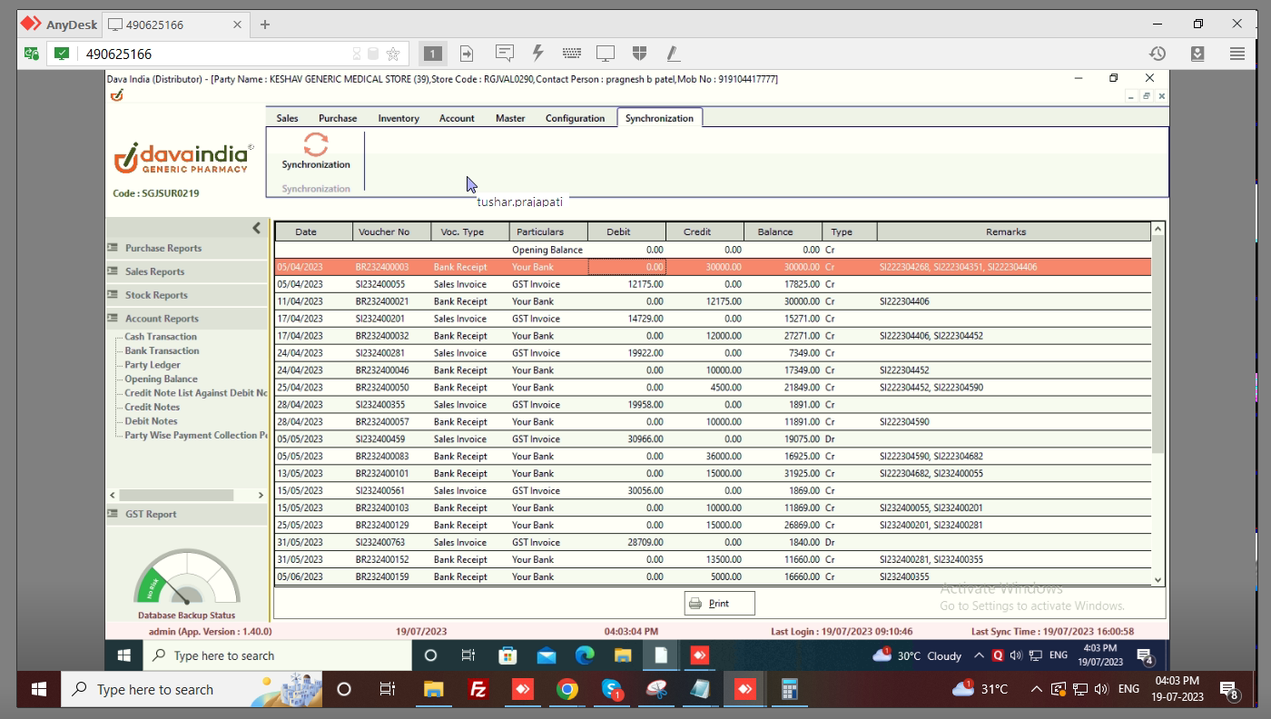Image resolution: width=1271 pixels, height=719 pixels.
Task: Switch to the Inventory tab
Action: [x=399, y=118]
